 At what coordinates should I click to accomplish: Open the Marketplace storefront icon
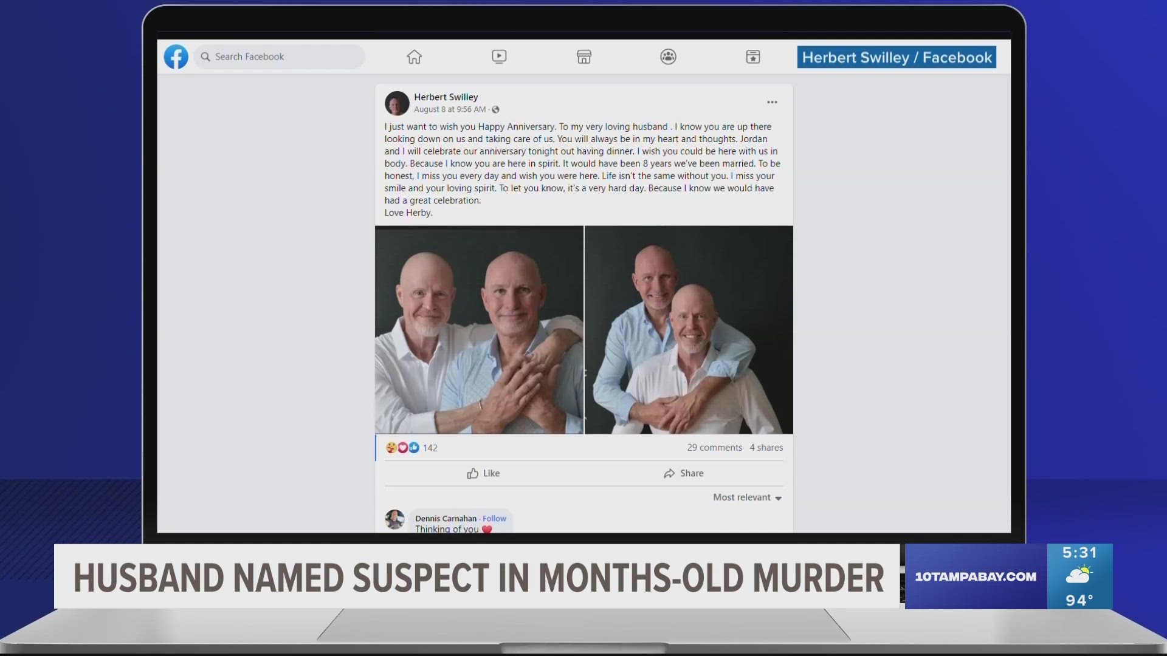coord(583,56)
